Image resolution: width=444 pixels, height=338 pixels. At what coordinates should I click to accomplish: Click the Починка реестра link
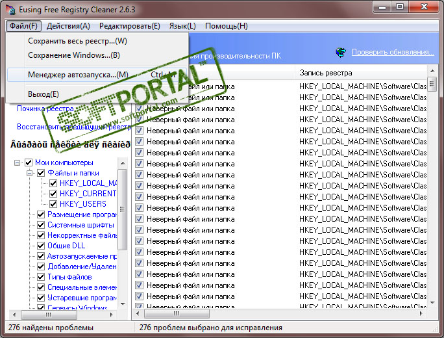pos(45,109)
